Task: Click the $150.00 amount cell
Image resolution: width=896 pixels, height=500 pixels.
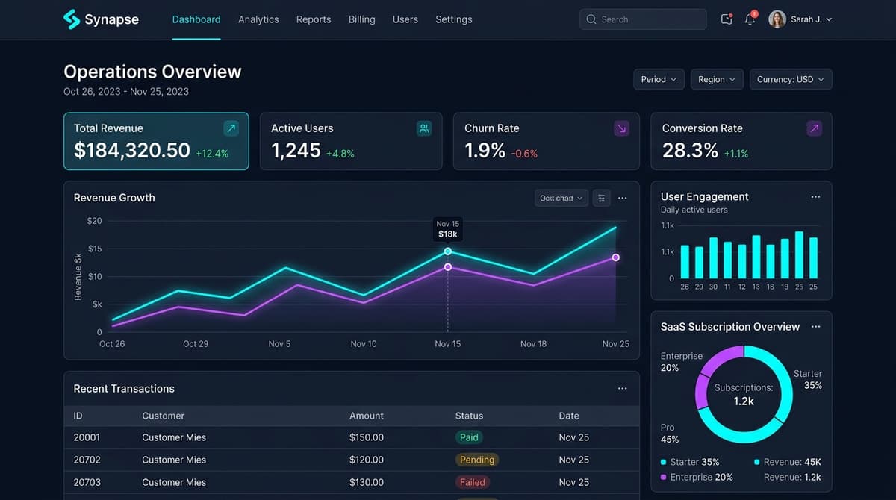Action: (367, 437)
